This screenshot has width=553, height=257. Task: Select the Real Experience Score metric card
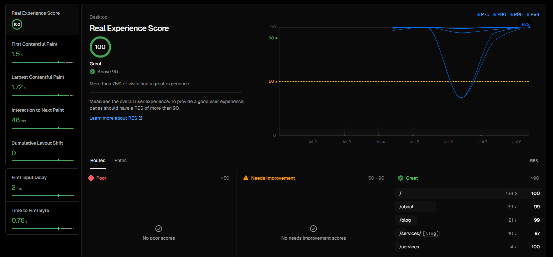pos(42,20)
